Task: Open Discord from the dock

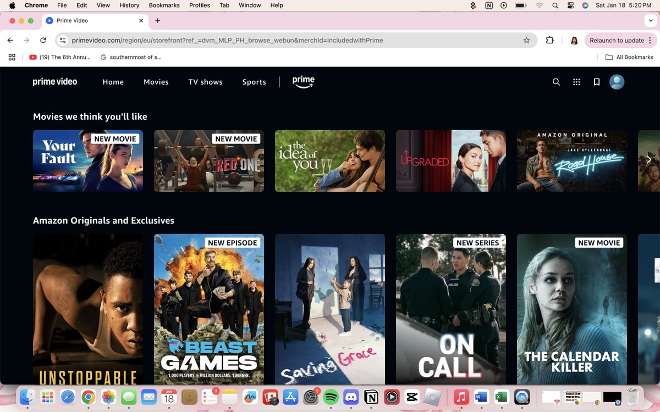Action: (351, 397)
